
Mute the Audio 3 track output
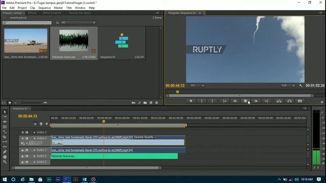(x=22, y=162)
